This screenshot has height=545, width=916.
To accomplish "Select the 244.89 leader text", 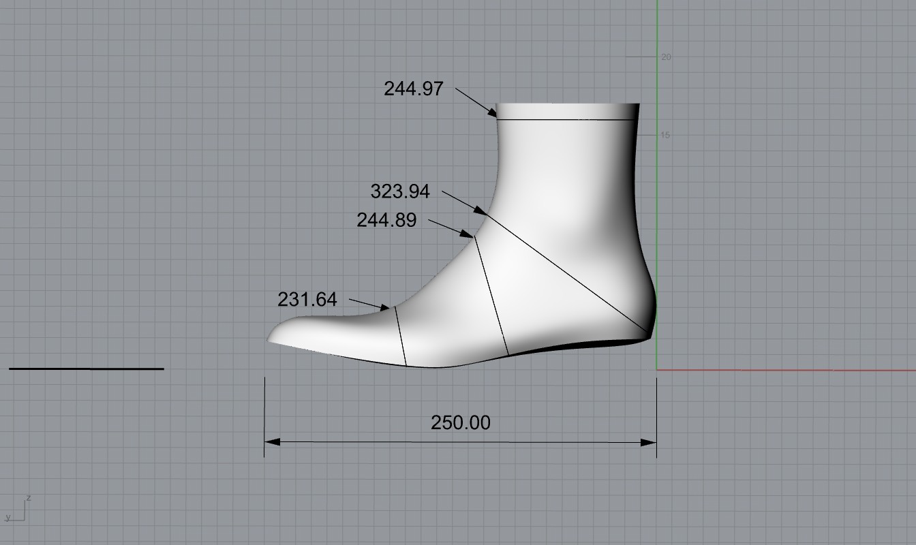I will (386, 220).
